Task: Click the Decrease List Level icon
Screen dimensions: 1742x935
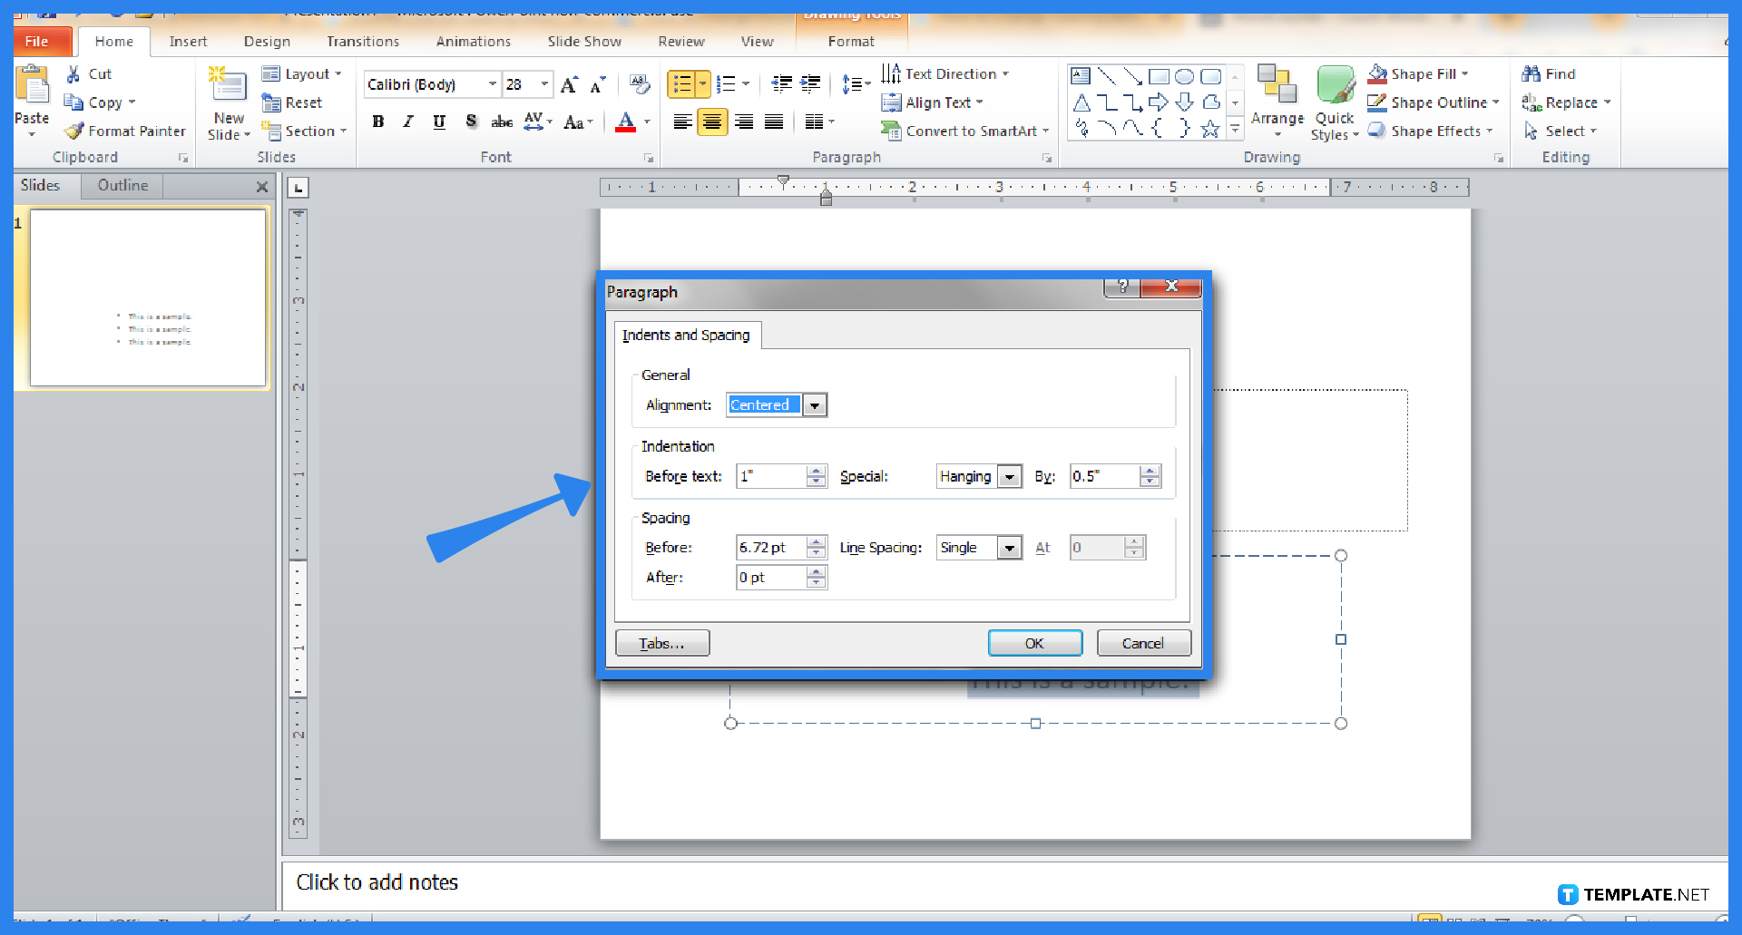Action: tap(781, 84)
